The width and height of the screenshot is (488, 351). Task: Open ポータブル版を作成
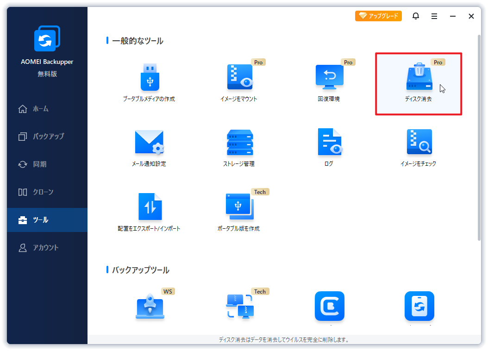tap(239, 213)
